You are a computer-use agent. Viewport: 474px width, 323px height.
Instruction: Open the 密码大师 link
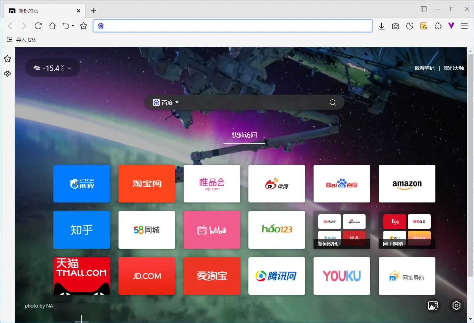(x=454, y=68)
